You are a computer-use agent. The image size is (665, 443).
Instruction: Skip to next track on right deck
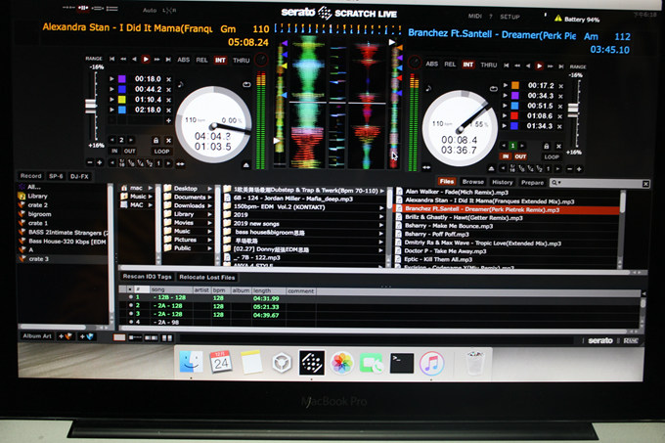coord(560,66)
